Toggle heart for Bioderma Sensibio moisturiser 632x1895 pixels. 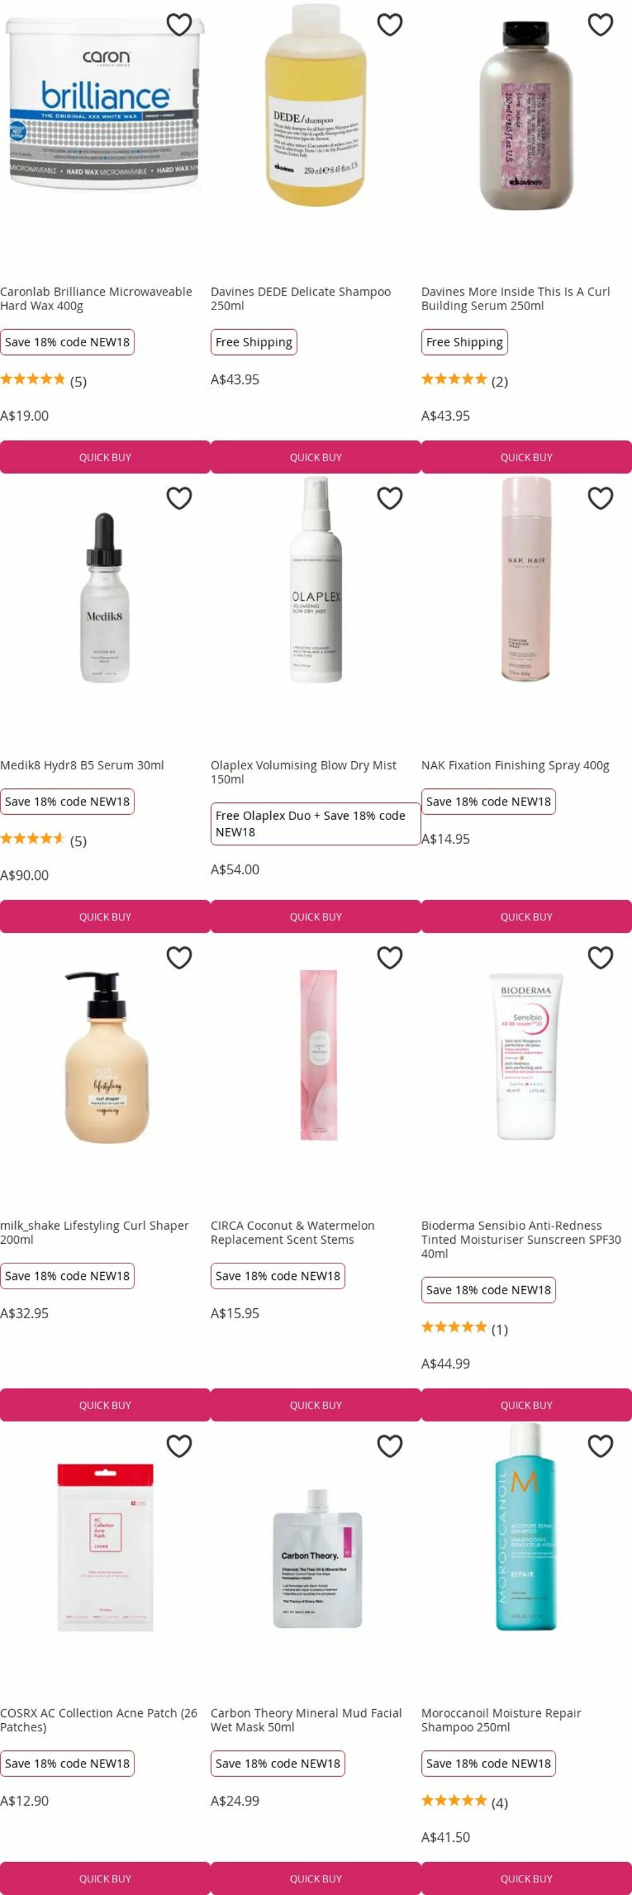click(x=600, y=957)
